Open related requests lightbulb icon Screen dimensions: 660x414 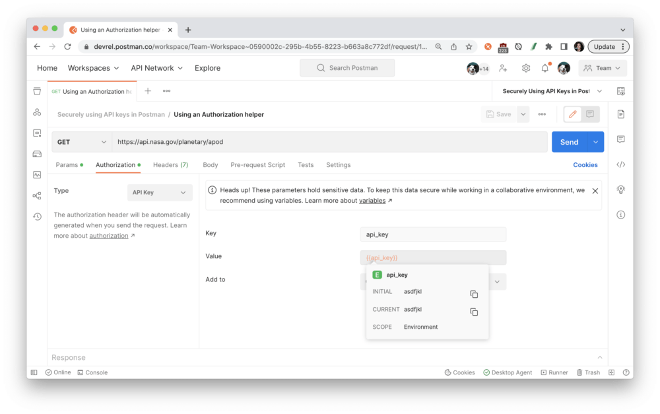coord(621,190)
